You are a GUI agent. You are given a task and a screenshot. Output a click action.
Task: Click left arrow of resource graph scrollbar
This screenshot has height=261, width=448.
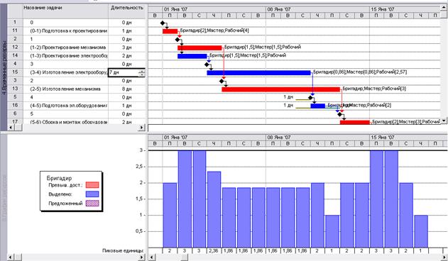click(152, 257)
